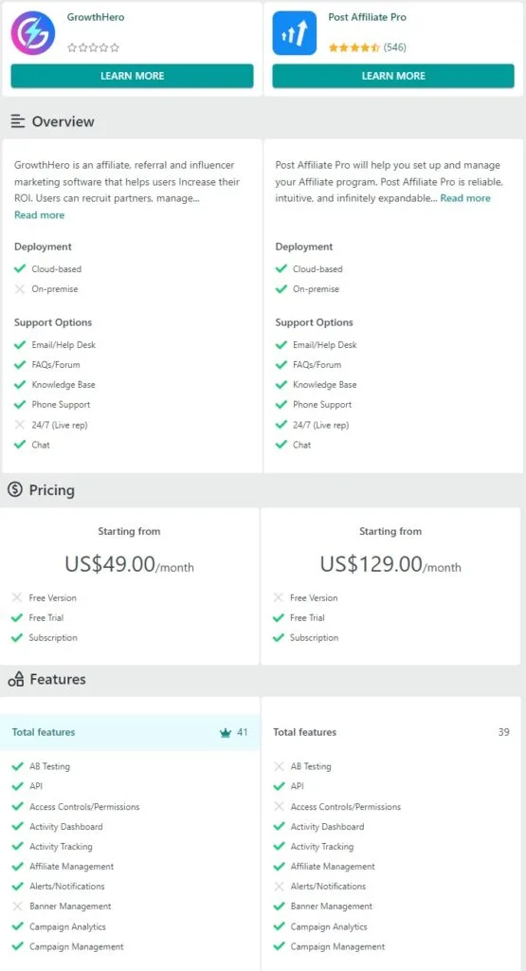Screen dimensions: 526x971
Task: Click the Pricing heading text
Action: pyautogui.click(x=52, y=490)
